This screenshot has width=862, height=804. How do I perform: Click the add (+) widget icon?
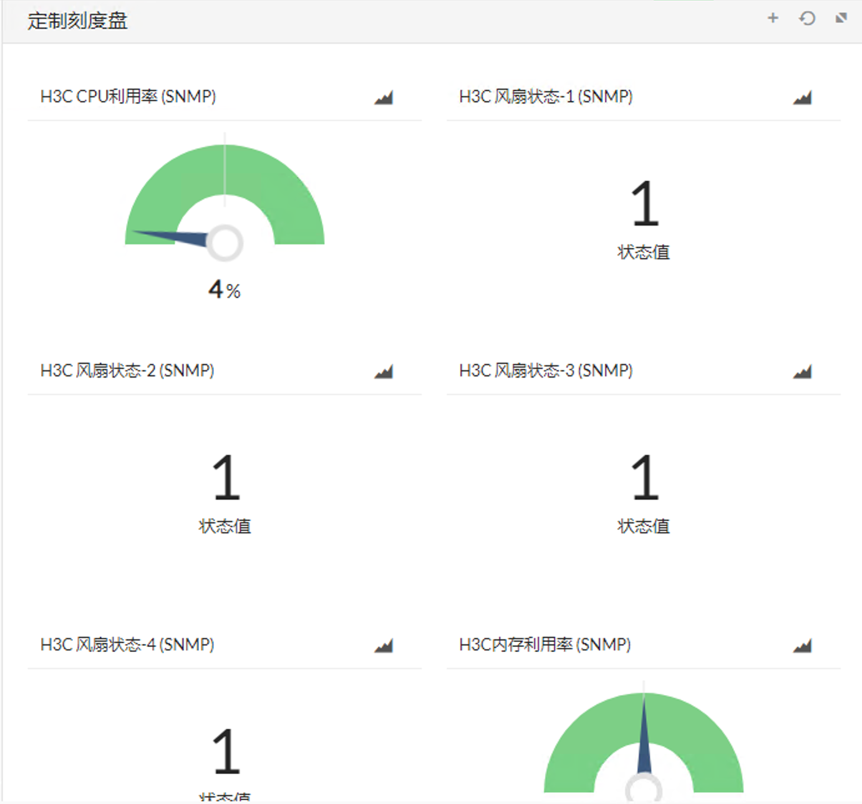[x=773, y=18]
